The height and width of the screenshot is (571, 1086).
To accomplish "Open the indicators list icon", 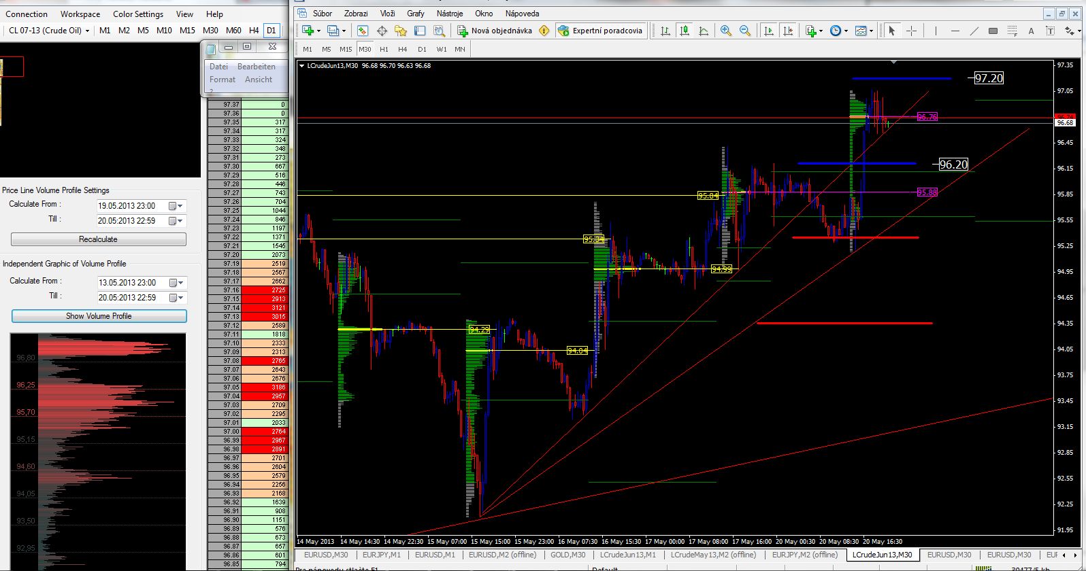I will 811,31.
